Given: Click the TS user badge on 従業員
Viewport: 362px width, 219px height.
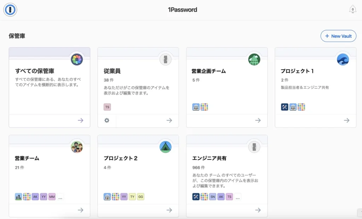Looking at the screenshot, I should (x=107, y=107).
